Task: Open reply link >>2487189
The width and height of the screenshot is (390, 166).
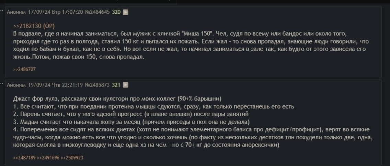Action: tap(24, 158)
